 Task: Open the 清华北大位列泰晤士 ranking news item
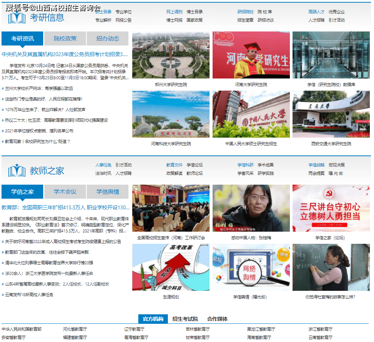pos(49,263)
